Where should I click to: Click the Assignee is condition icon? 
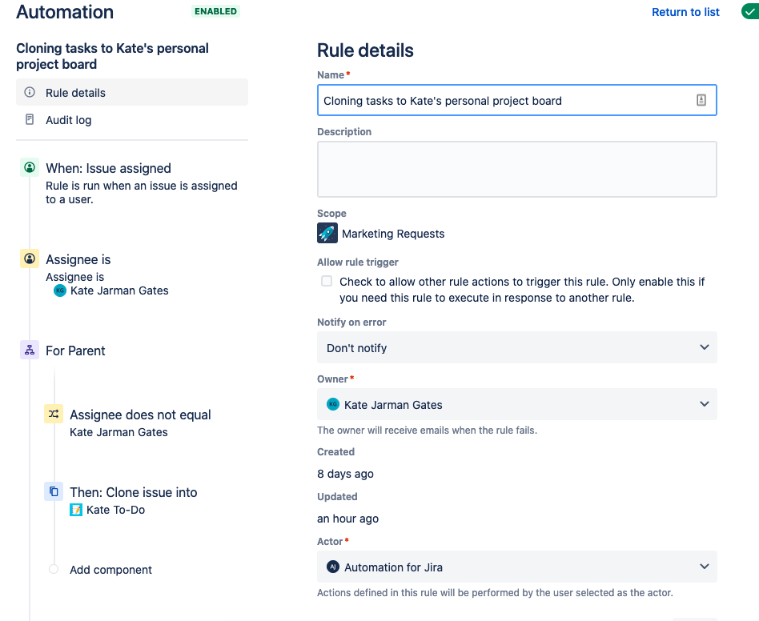30,259
